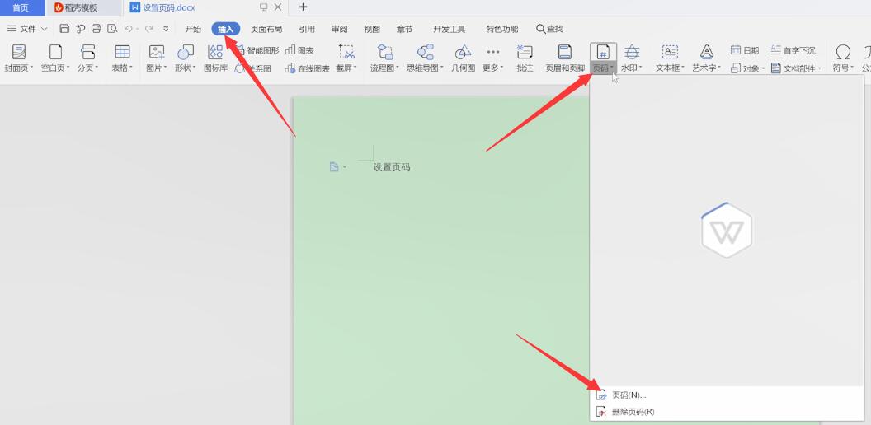
Task: Open the Chapter (章节) tab
Action: pos(404,29)
